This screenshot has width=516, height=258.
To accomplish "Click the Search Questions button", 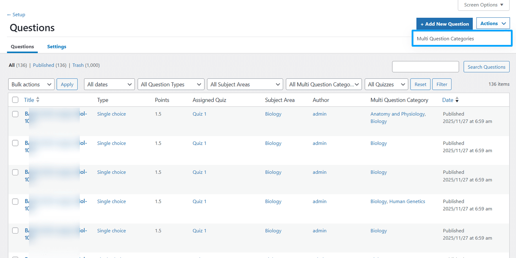I will pyautogui.click(x=486, y=67).
